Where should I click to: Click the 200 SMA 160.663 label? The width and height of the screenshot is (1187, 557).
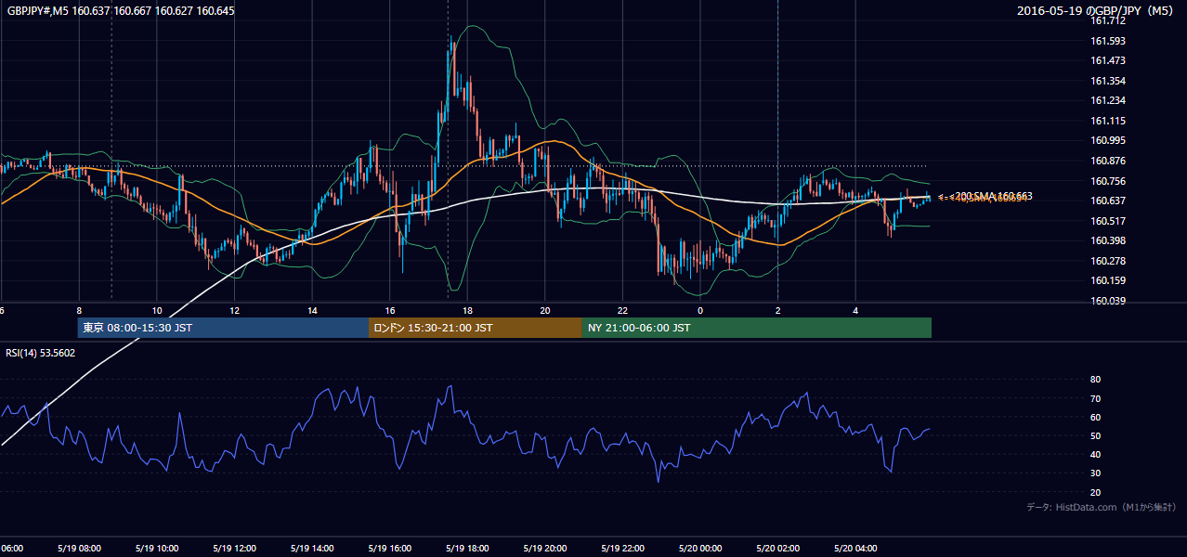(993, 196)
